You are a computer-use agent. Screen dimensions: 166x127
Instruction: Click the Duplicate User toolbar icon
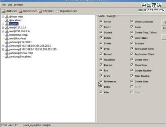[57, 11]
